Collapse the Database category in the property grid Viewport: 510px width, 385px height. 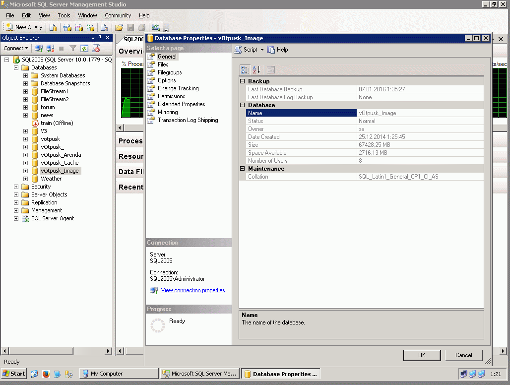[x=242, y=105]
